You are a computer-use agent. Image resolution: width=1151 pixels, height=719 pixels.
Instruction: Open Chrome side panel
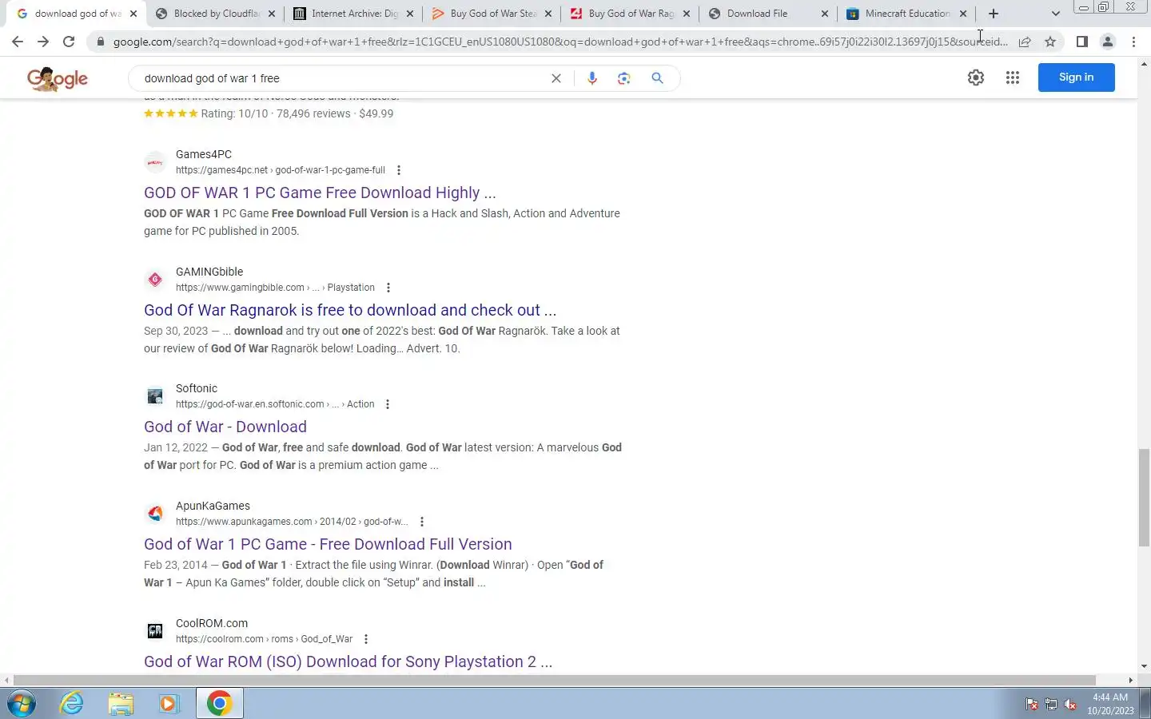pyautogui.click(x=1081, y=42)
